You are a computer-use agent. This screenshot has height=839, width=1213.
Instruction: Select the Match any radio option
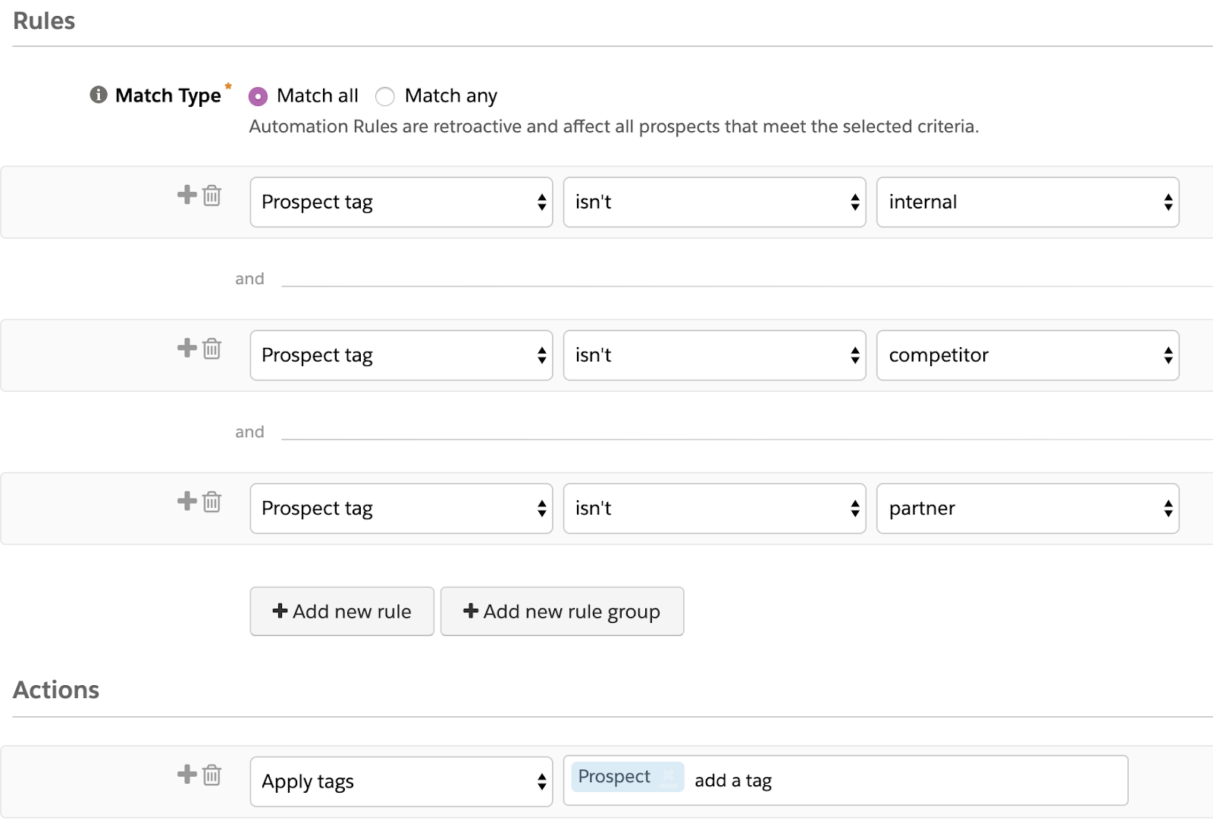tap(385, 96)
